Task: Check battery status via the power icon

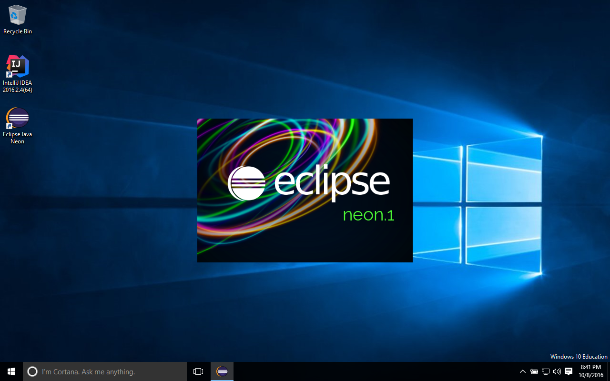Action: pos(534,371)
